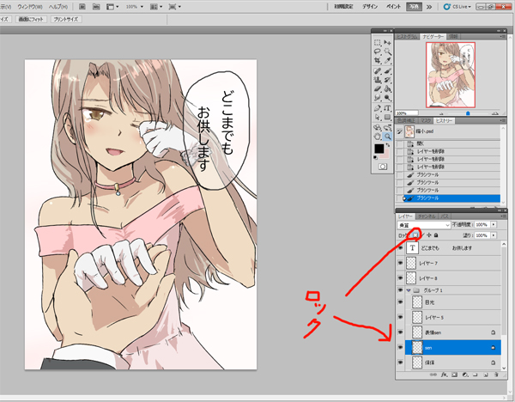Open the fill slider arrow
515x402 pixels.
coord(494,235)
